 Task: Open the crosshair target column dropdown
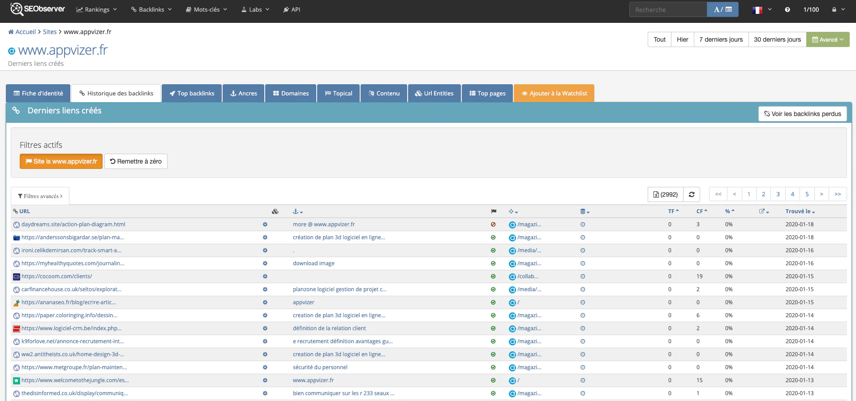coord(513,211)
